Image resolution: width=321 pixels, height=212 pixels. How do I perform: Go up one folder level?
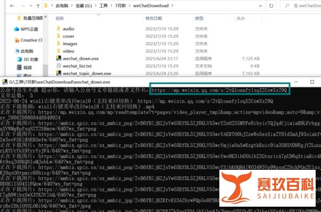click(38, 6)
